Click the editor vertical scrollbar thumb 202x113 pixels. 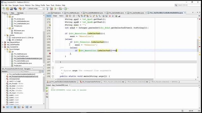click(x=198, y=45)
